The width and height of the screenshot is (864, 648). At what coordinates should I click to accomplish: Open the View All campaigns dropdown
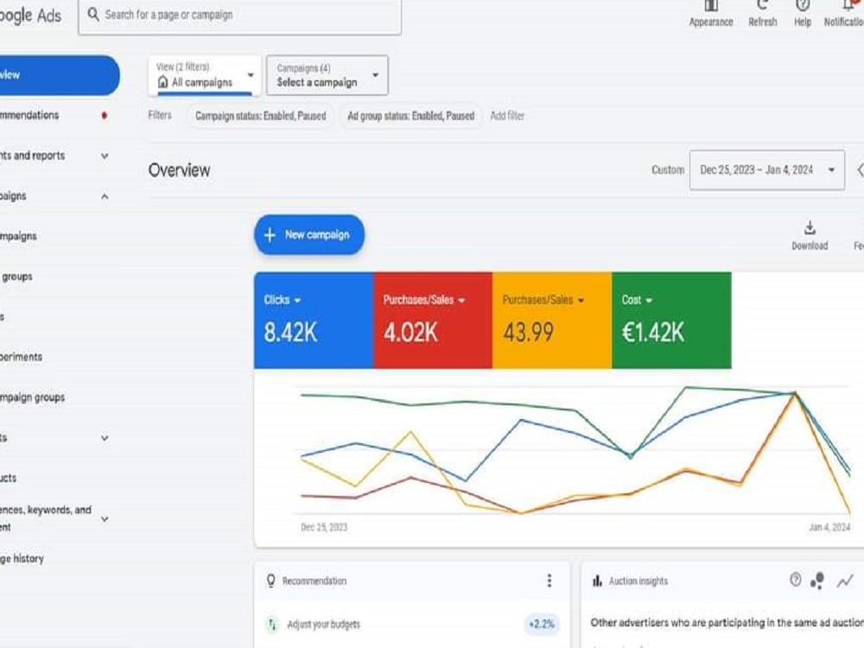205,75
